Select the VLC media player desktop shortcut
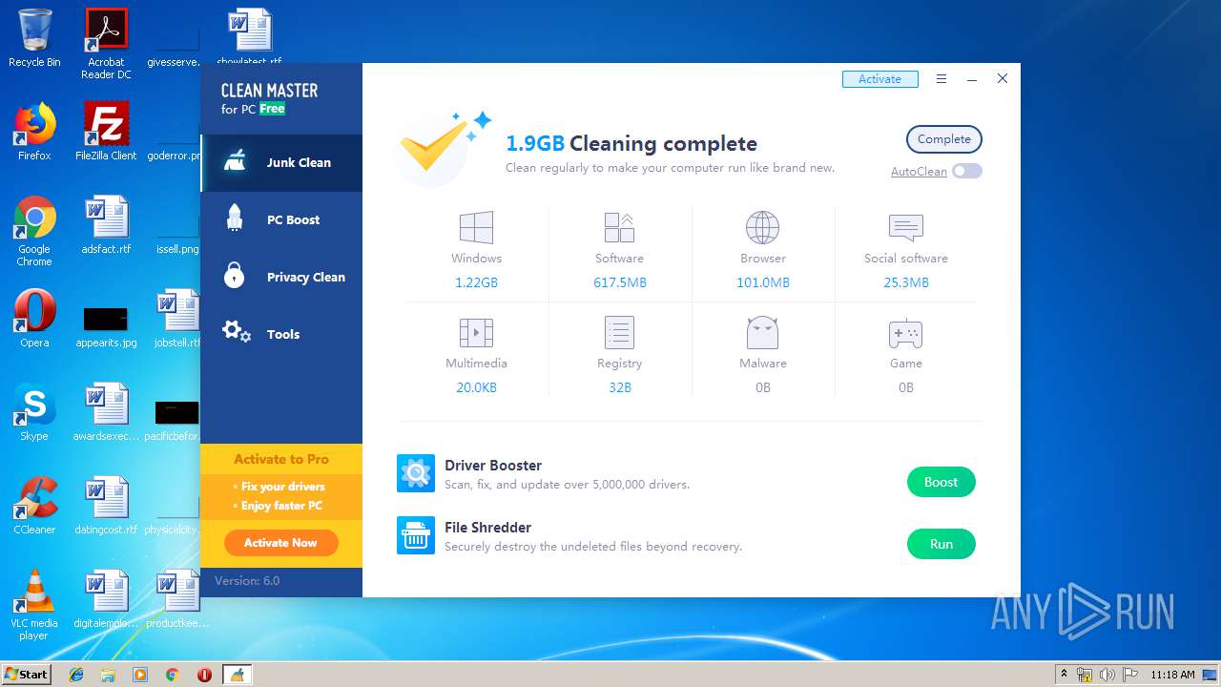1221x687 pixels. 34,605
